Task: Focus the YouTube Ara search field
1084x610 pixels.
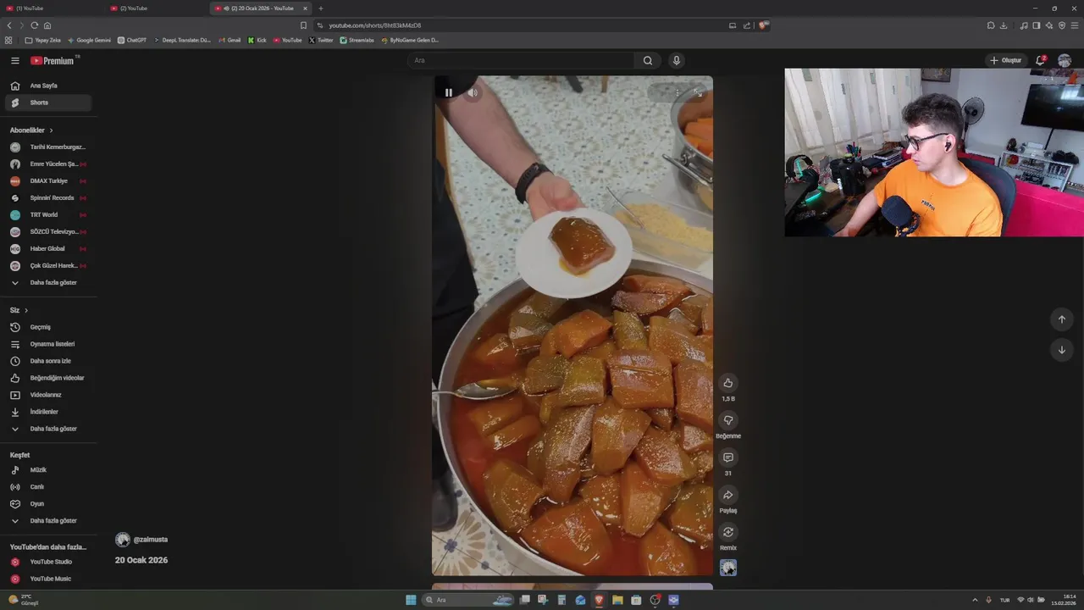Action: point(521,60)
